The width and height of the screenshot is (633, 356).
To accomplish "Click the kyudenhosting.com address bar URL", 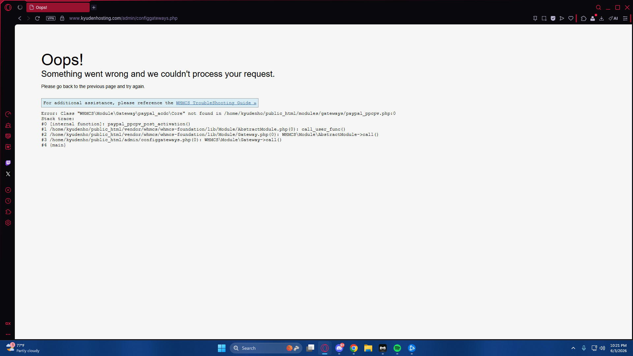I will coord(123,18).
